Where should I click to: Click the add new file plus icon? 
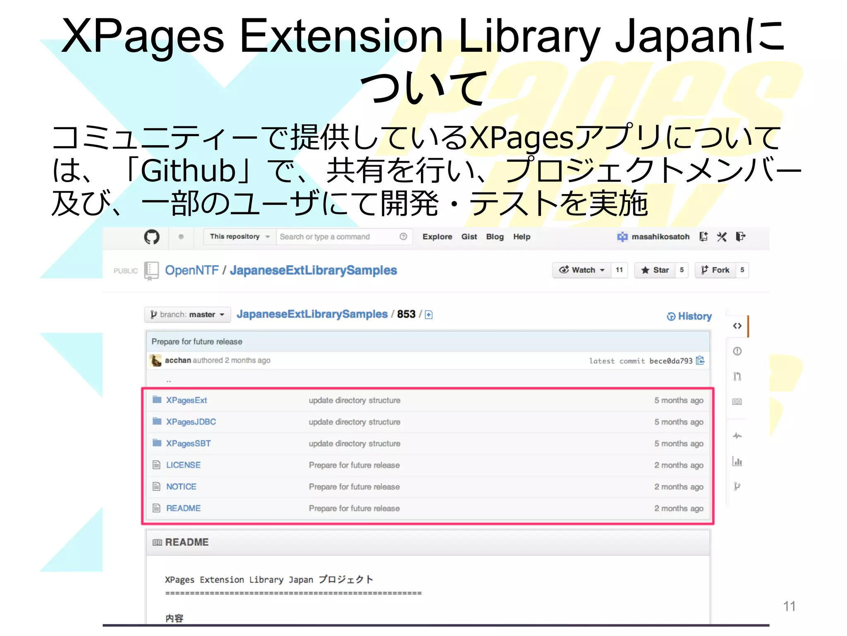pos(429,315)
